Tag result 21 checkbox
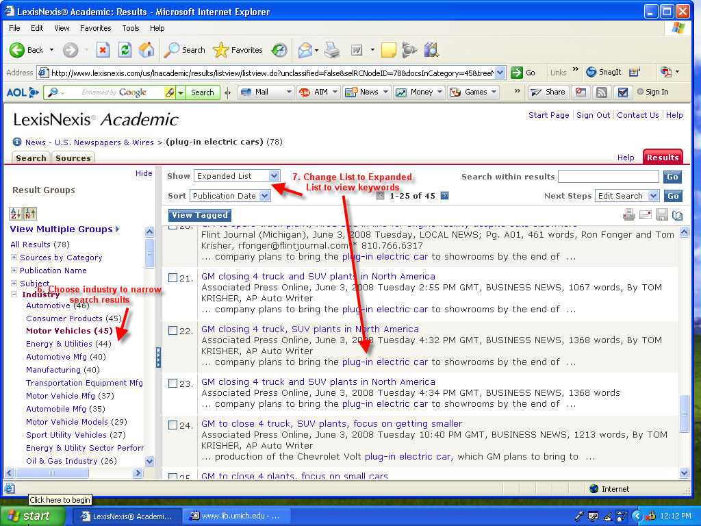Image resolution: width=701 pixels, height=526 pixels. (x=173, y=277)
